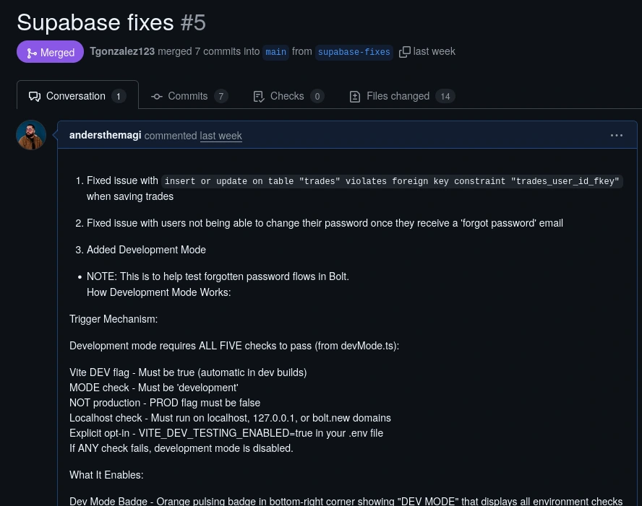
Task: Select the Checks tab
Action: pyautogui.click(x=287, y=96)
